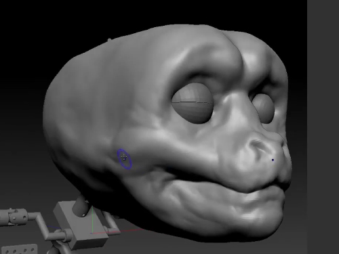Click the red horizontal axis line
Viewport: 339px width, 254px height.
pos(117,232)
